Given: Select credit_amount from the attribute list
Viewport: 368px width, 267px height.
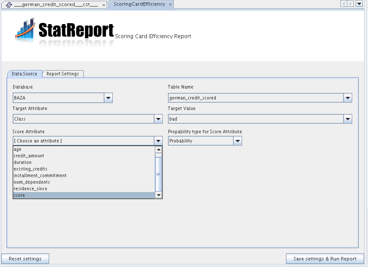Looking at the screenshot, I should (x=84, y=156).
